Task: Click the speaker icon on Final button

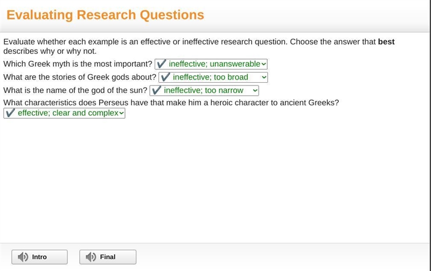Action: pos(91,257)
